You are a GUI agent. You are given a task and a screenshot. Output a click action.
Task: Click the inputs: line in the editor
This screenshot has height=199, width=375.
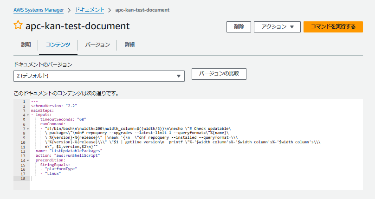(41, 115)
